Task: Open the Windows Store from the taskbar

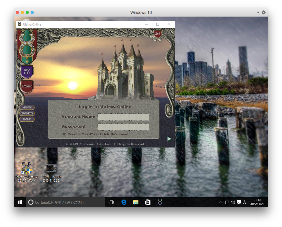Action: point(148,203)
